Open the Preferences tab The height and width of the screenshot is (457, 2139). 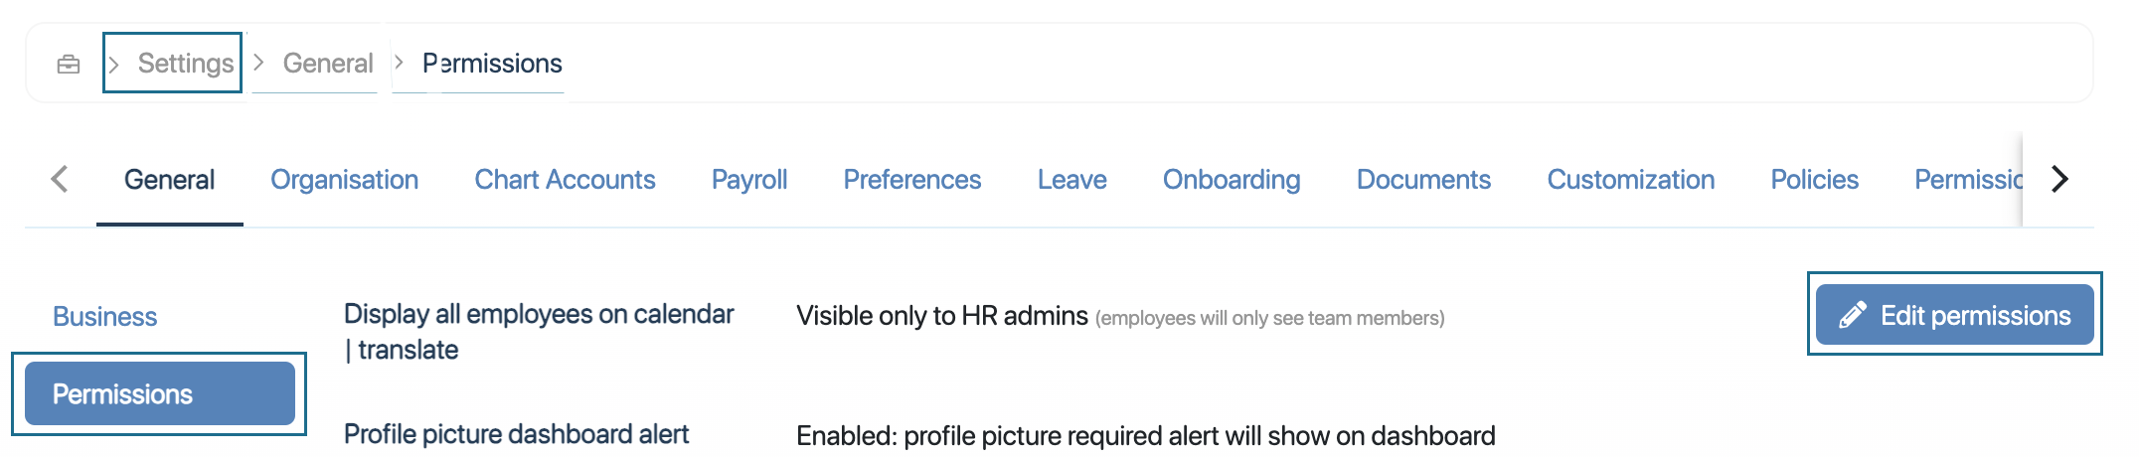pyautogui.click(x=911, y=180)
